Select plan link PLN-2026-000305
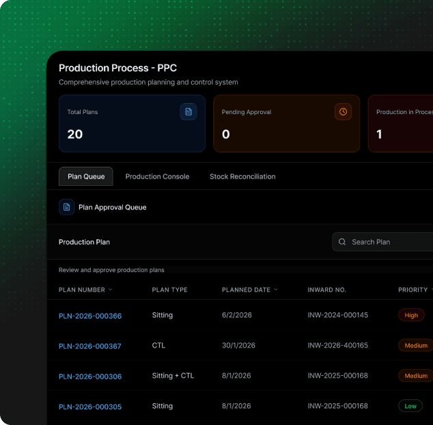Screen dimensions: 433x425 pos(90,407)
